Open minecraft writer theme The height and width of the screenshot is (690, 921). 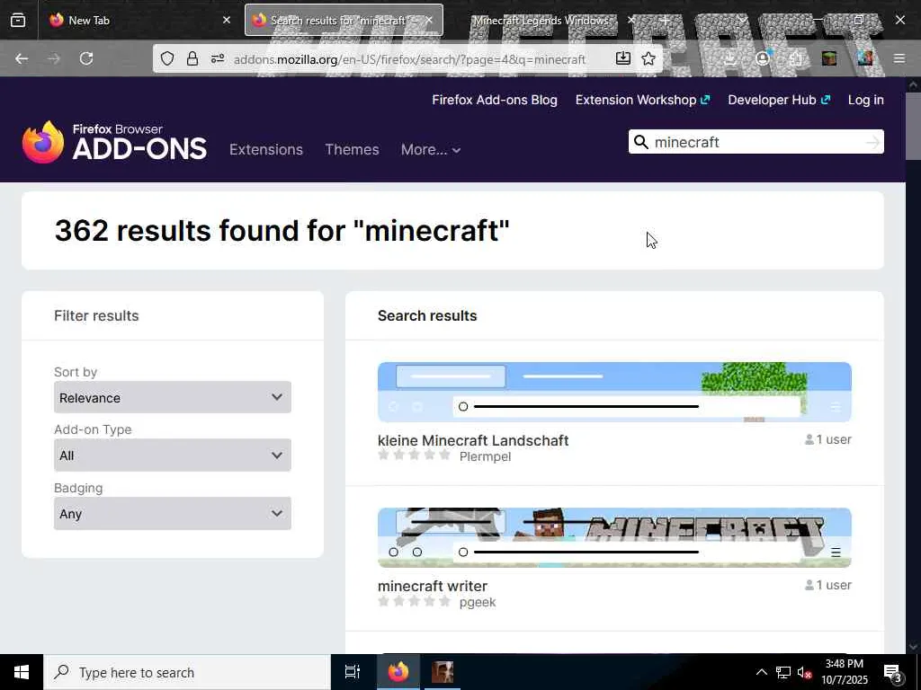click(433, 586)
